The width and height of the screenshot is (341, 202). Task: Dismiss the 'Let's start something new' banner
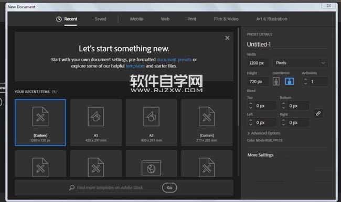tap(227, 38)
